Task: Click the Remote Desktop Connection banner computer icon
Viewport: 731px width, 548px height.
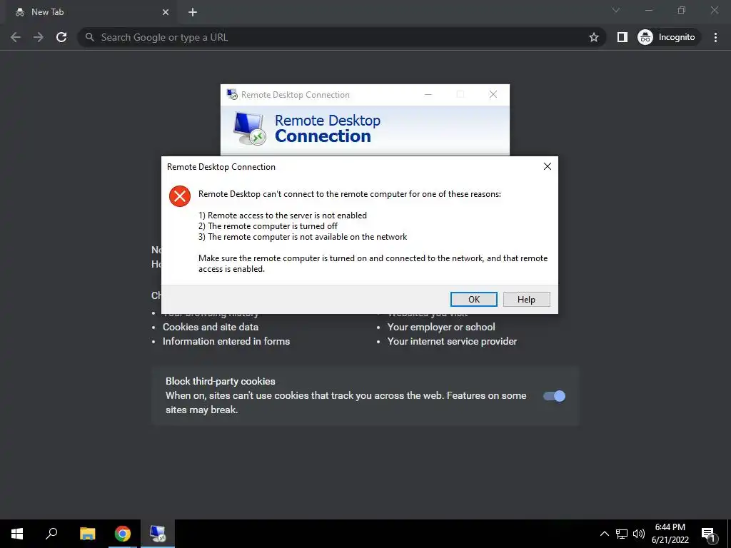Action: point(249,129)
